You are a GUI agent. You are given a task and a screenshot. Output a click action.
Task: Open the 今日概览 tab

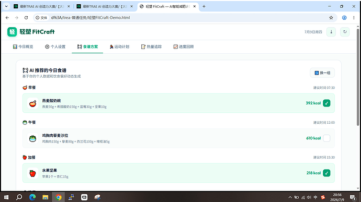[x=23, y=46]
